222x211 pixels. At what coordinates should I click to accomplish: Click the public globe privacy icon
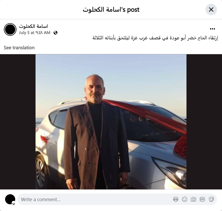[x=56, y=33]
